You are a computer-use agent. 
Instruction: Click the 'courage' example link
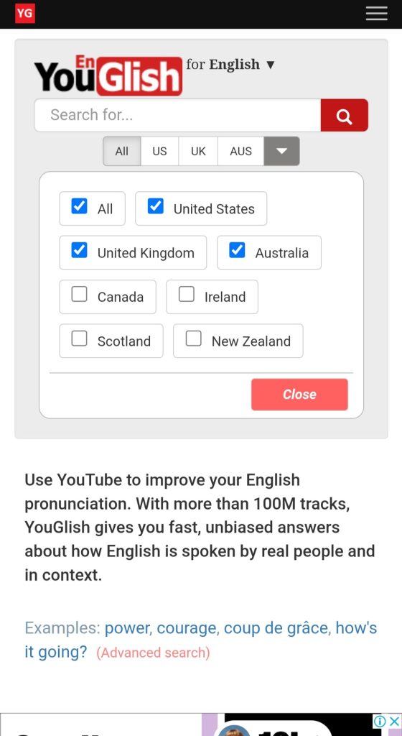pos(187,628)
